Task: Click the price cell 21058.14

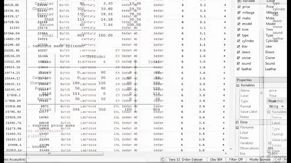Action: coord(13,150)
